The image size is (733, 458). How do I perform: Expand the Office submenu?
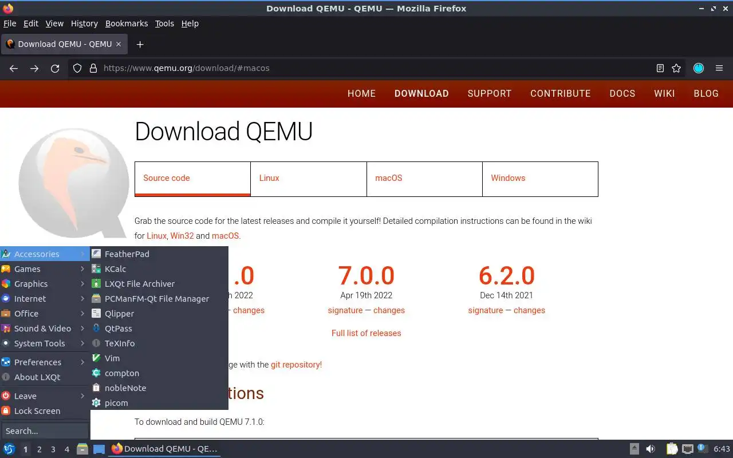[45, 314]
